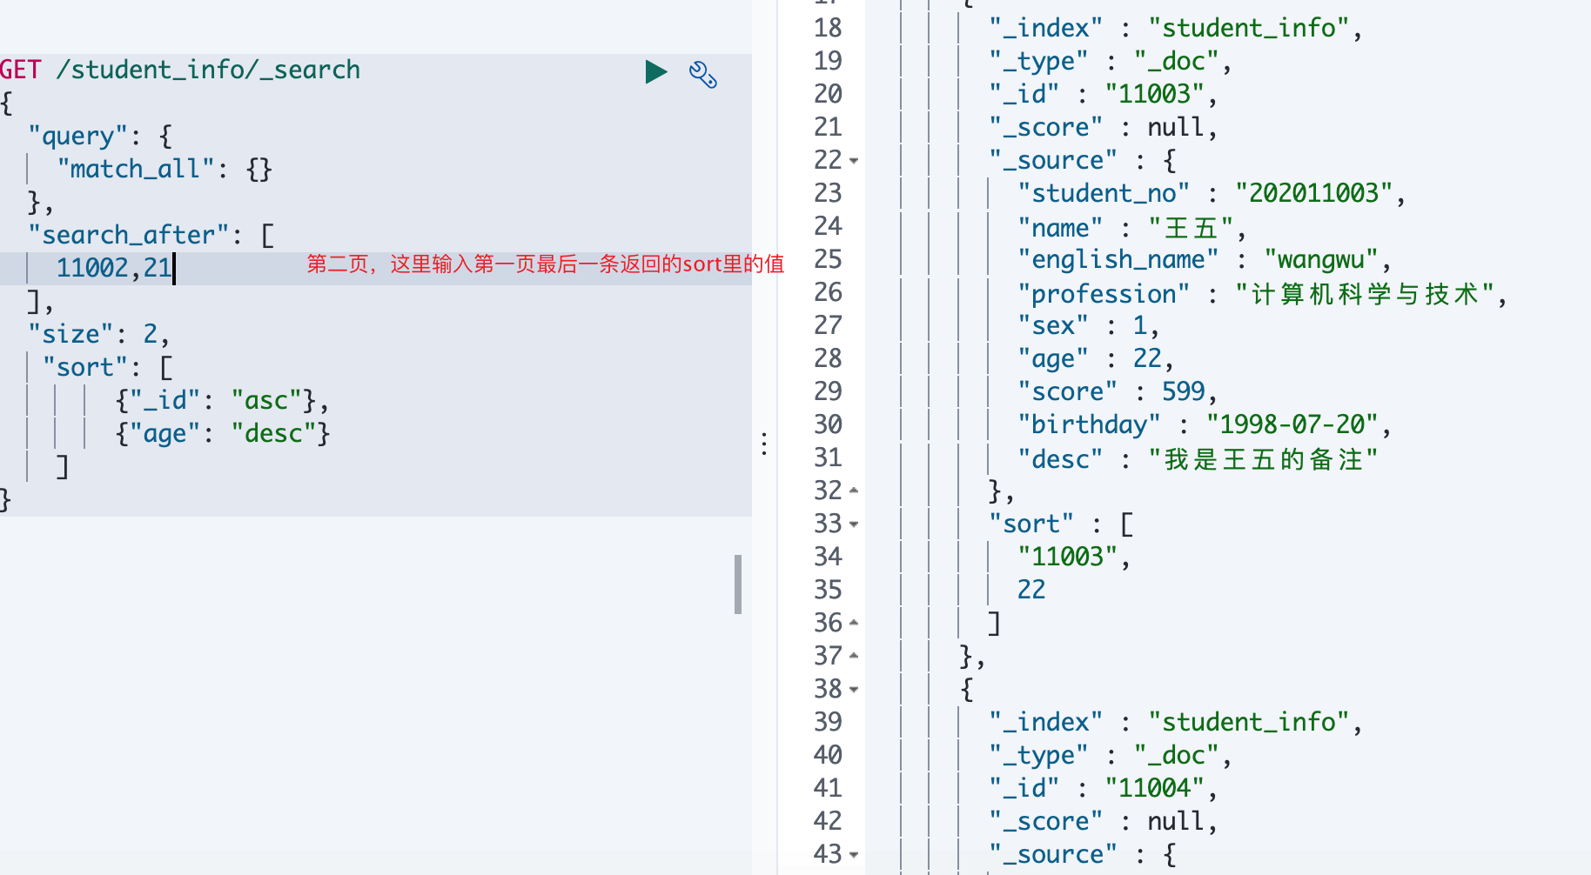Click "_score" : null on line 42

pos(1104,821)
